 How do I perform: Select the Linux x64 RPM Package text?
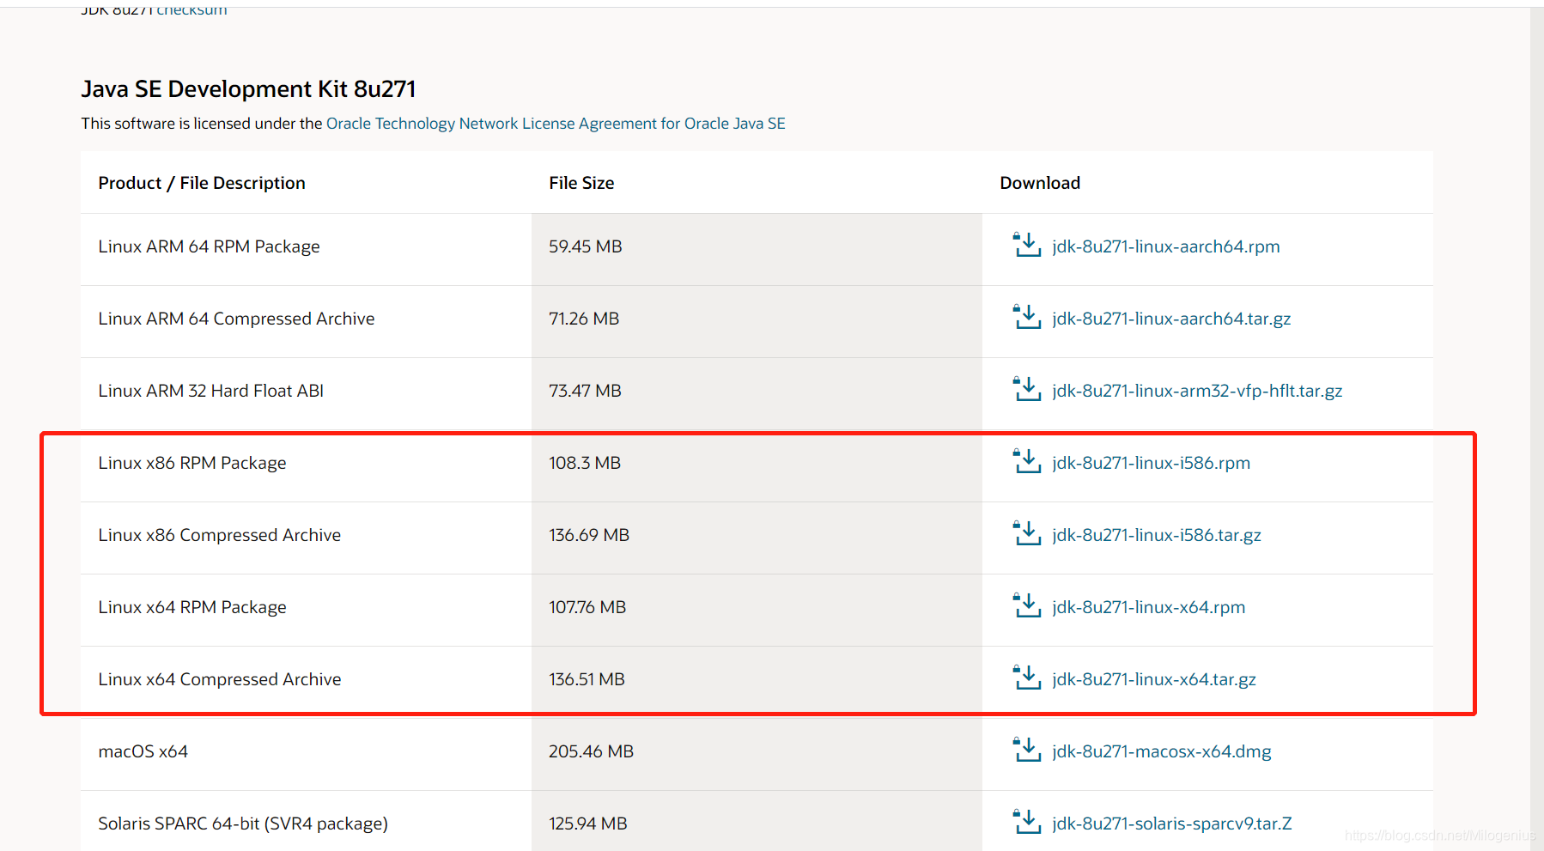192,607
